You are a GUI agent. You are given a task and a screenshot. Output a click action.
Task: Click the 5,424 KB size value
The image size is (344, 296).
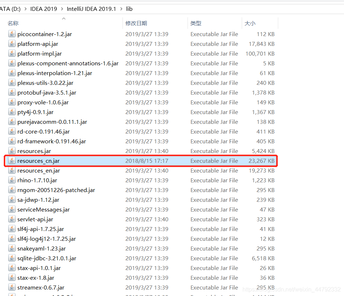263,151
